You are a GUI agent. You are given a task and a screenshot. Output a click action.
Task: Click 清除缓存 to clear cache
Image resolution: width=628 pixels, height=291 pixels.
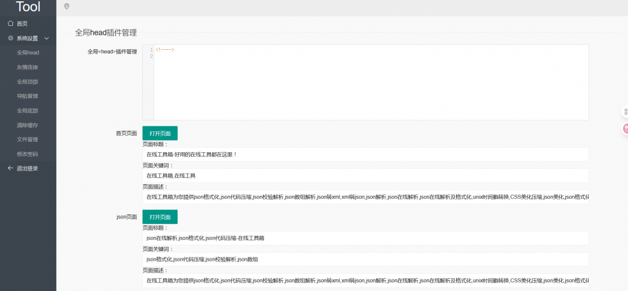tap(28, 125)
